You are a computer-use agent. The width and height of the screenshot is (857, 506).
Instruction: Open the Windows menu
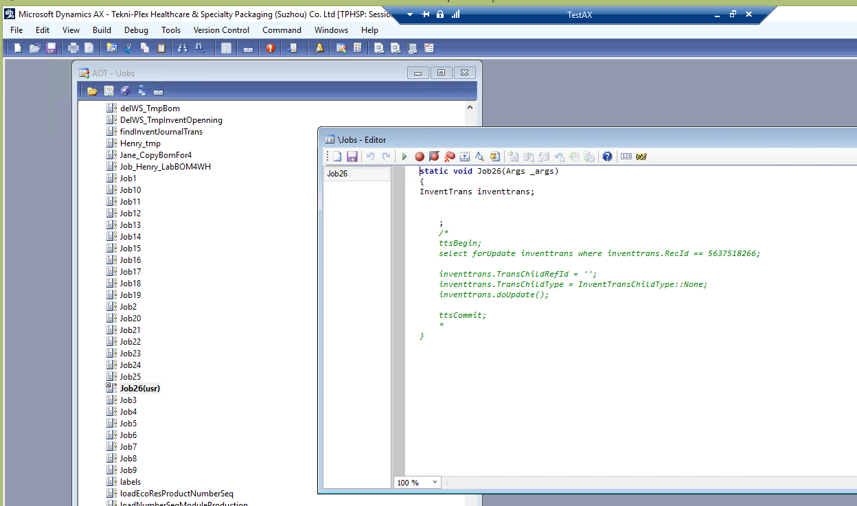click(x=331, y=30)
